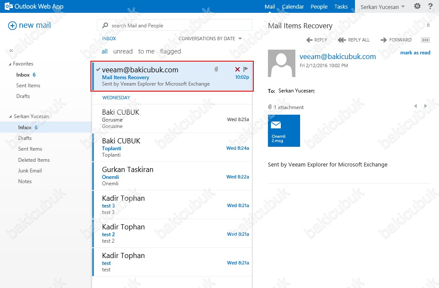Viewport: 439px width, 288px height.
Task: Collapse the message header with double chevron
Action: point(428,25)
